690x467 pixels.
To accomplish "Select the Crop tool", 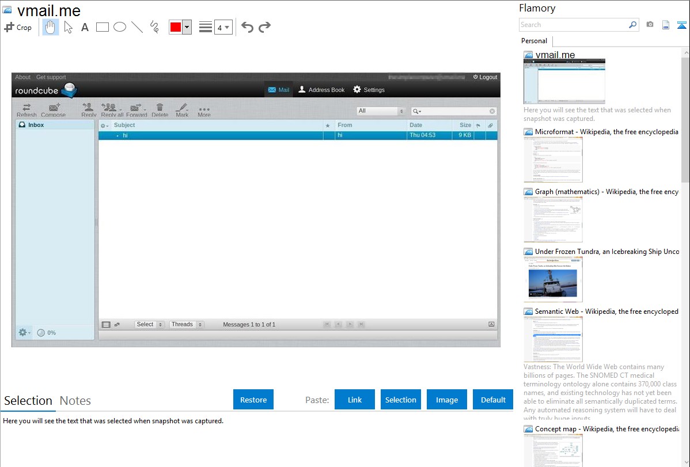I will (x=18, y=27).
